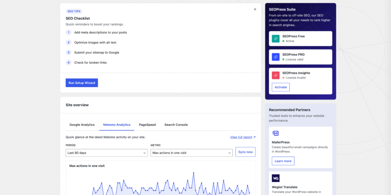The width and height of the screenshot is (391, 195).
Task: Click the 'License valid' status text
Action: [x=294, y=59]
